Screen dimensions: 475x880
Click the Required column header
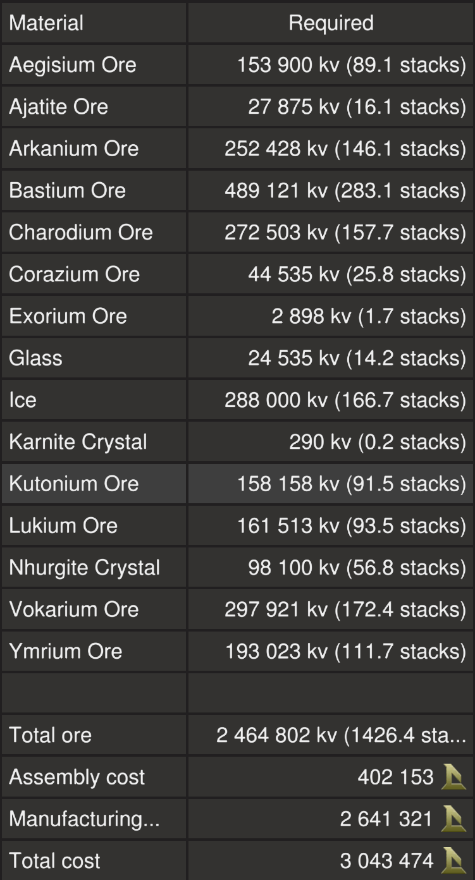(x=331, y=23)
